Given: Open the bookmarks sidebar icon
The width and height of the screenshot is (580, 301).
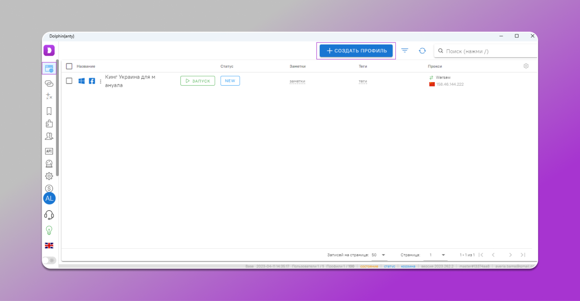Looking at the screenshot, I should [49, 111].
